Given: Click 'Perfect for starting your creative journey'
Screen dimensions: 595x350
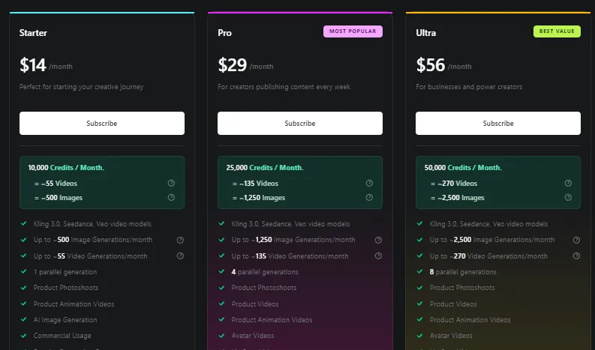Looking at the screenshot, I should tap(82, 87).
